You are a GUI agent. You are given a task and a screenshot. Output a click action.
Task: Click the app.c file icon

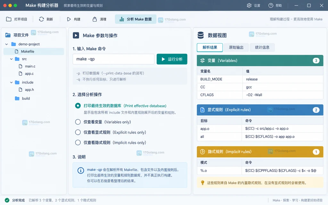coord(20,74)
